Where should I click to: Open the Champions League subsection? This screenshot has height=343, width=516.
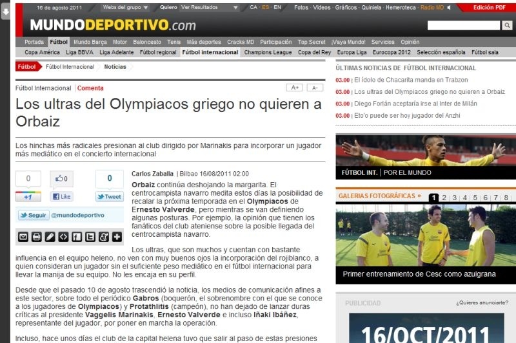pos(268,52)
